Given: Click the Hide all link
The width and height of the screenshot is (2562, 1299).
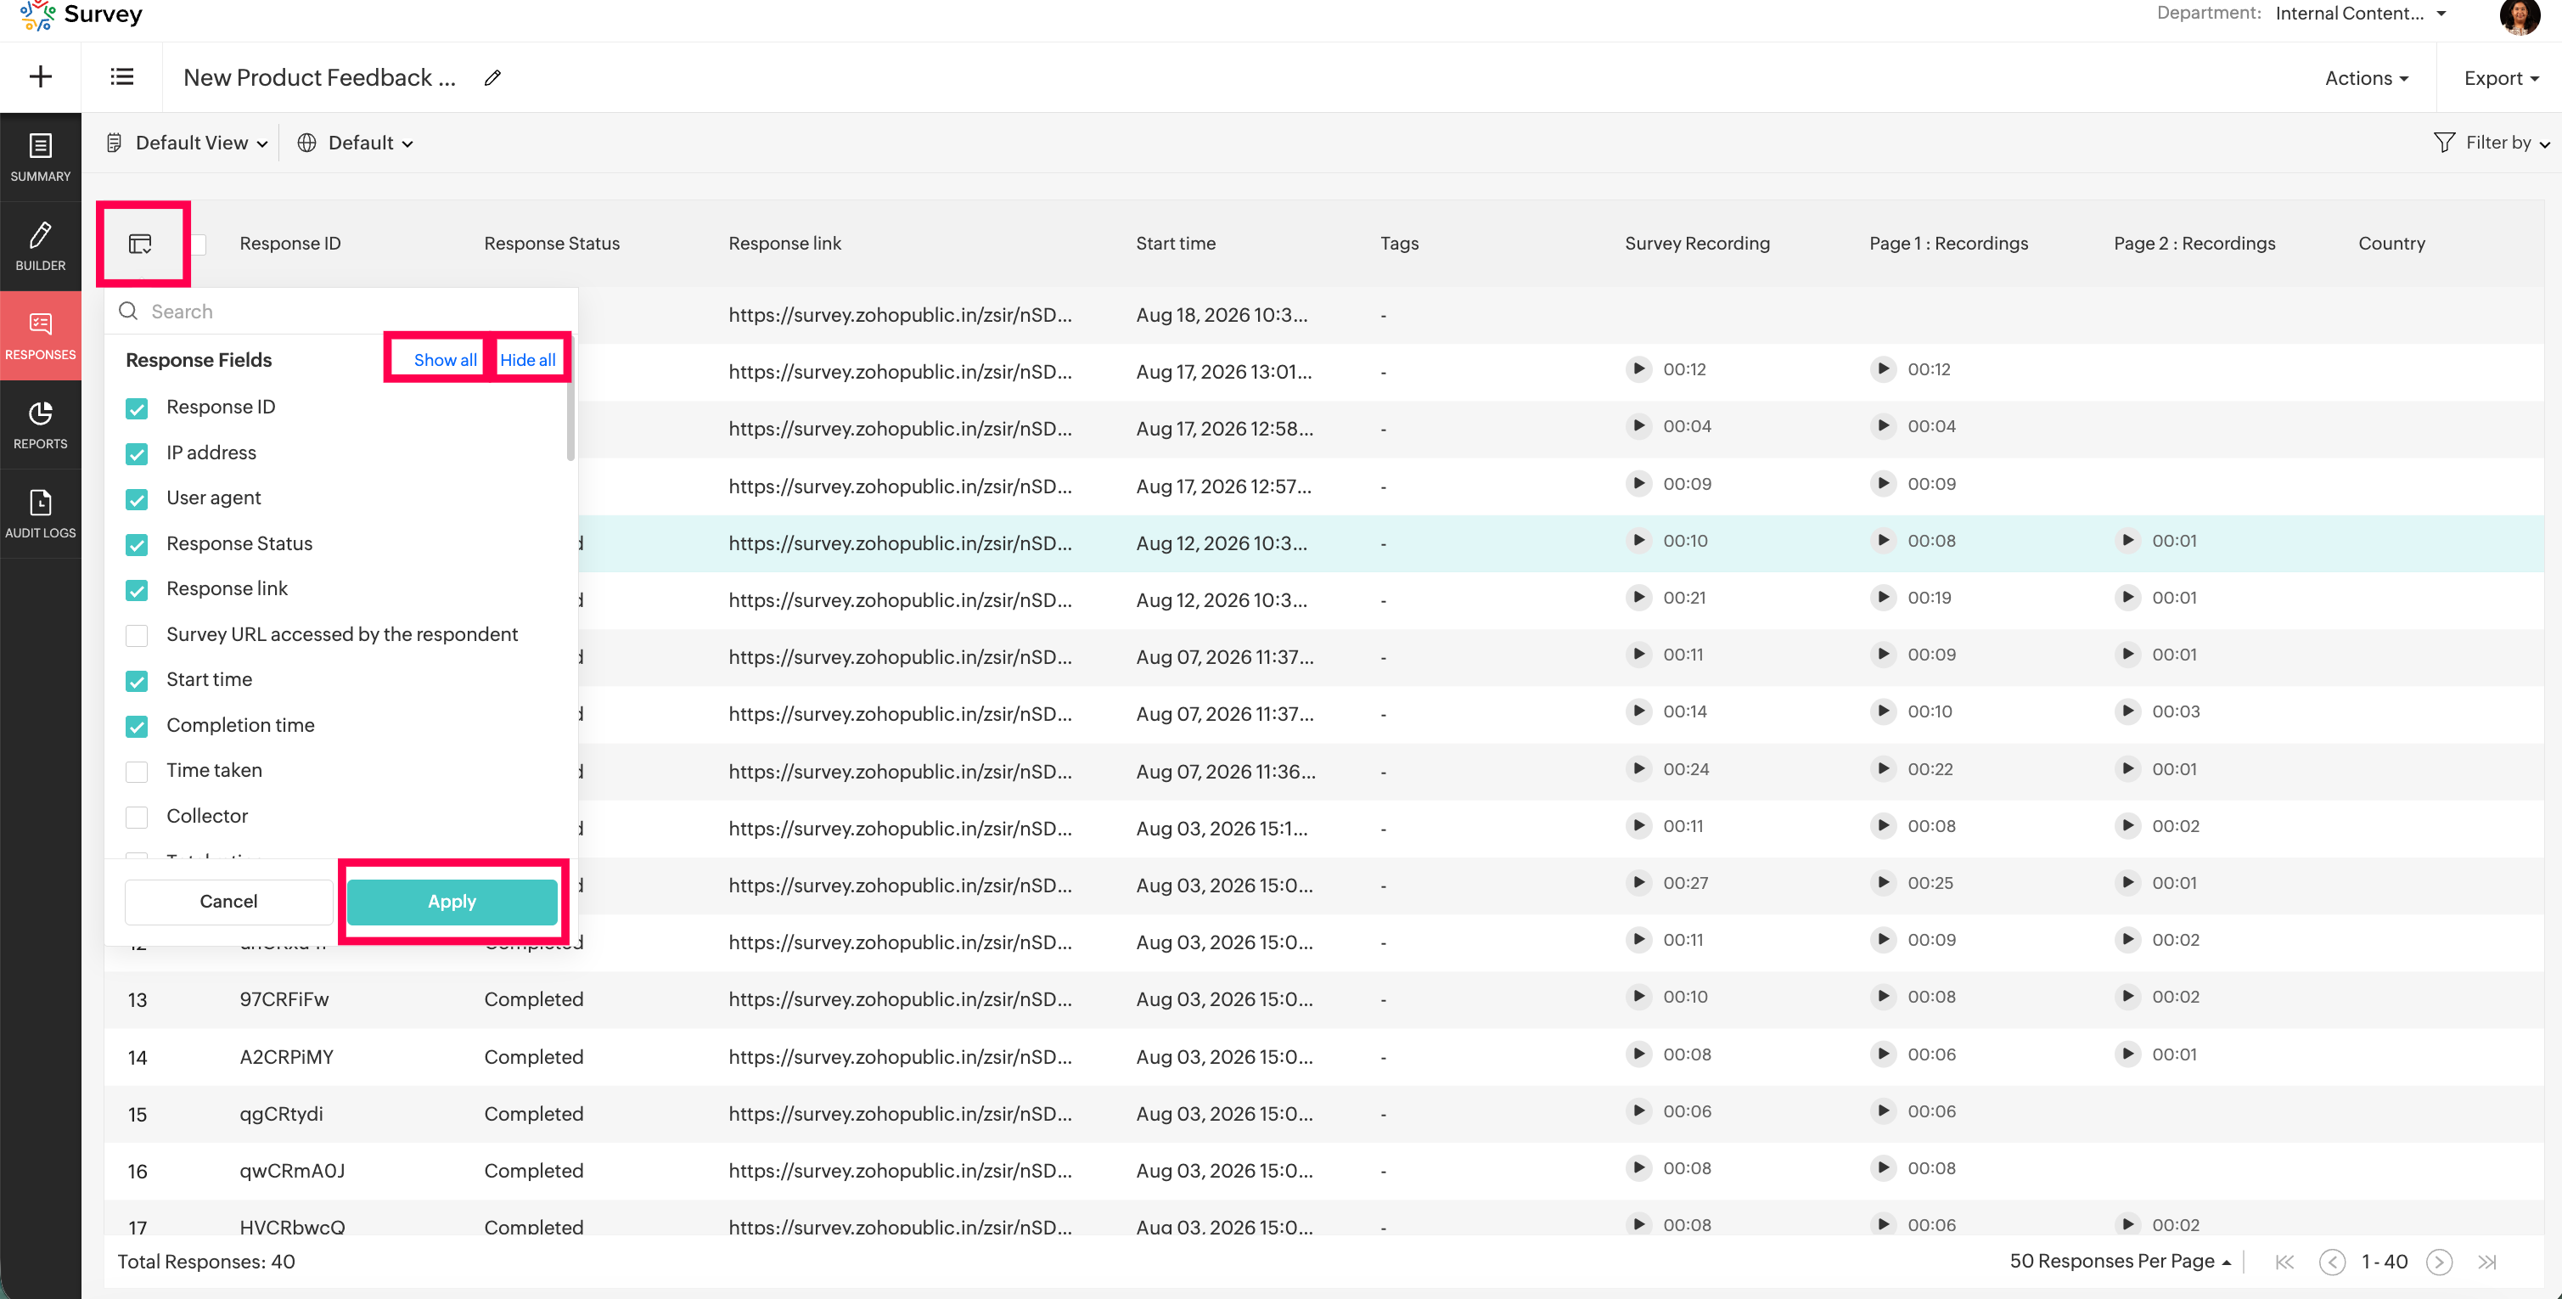Looking at the screenshot, I should pos(528,360).
